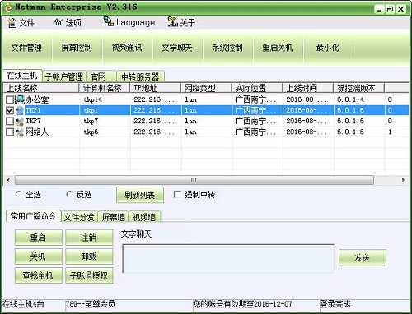Screen dimensions: 412x314
Task: Open the 选项 menu
Action: tap(68, 23)
